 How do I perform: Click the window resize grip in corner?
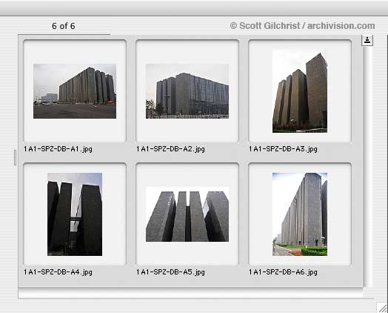(382, 308)
